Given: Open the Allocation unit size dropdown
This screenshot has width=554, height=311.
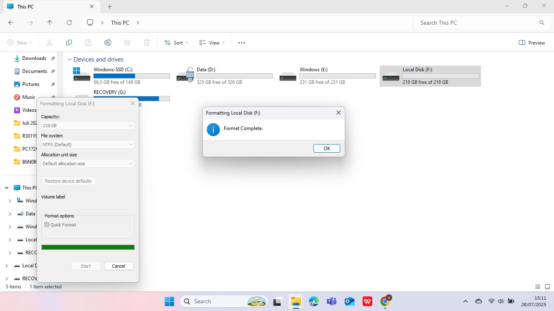Looking at the screenshot, I should point(88,164).
